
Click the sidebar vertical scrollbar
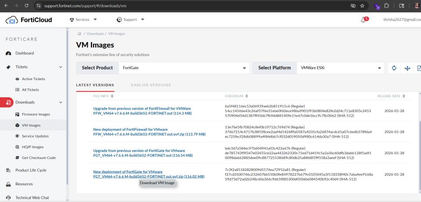68,107
